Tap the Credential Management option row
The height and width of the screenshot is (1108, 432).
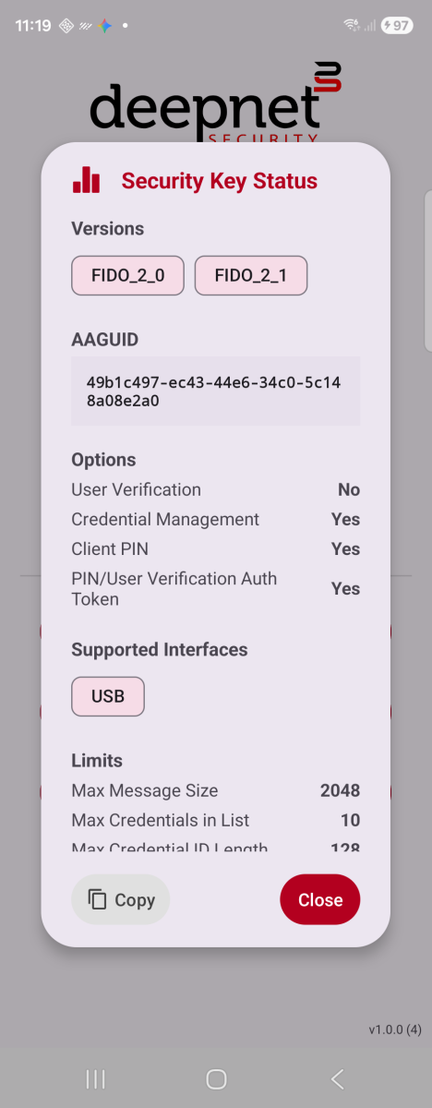216,519
